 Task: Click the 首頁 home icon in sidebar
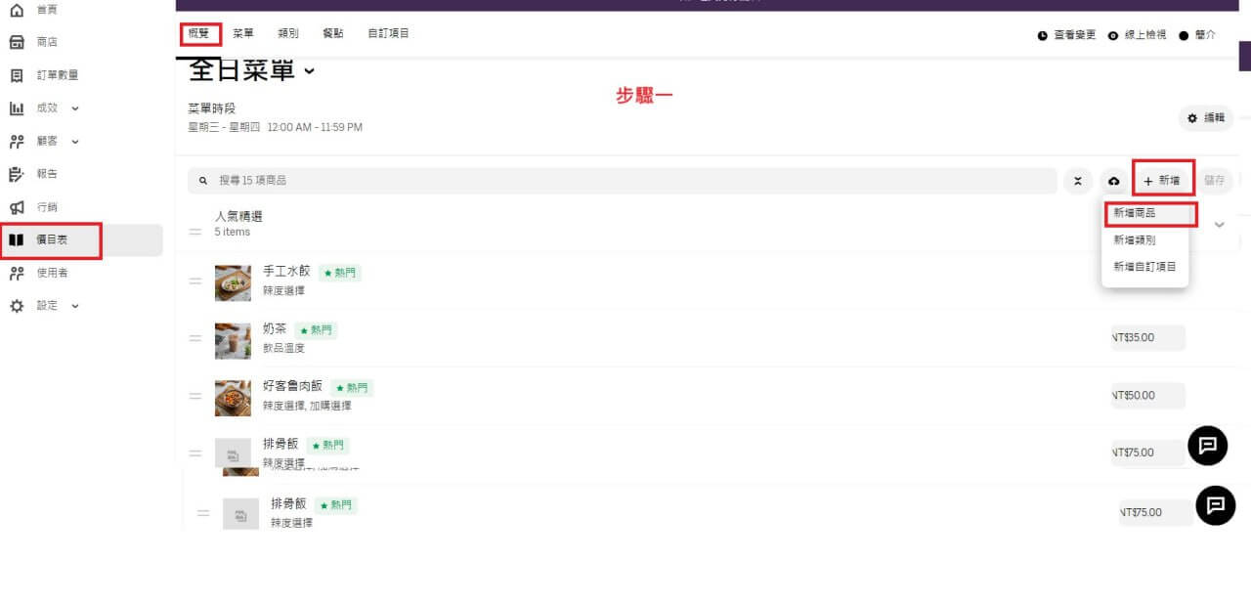click(x=17, y=10)
